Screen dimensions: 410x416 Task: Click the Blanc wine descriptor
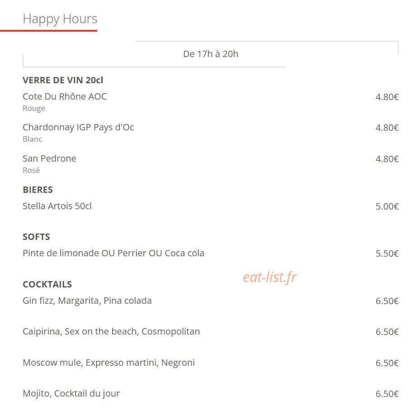point(32,139)
